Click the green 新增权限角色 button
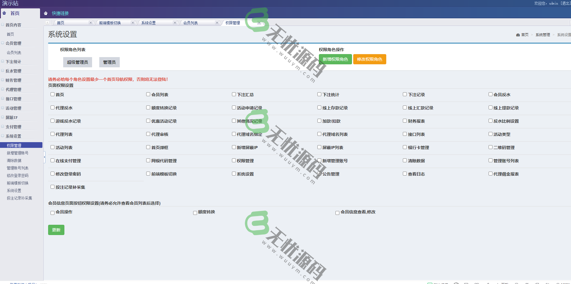 [335, 59]
